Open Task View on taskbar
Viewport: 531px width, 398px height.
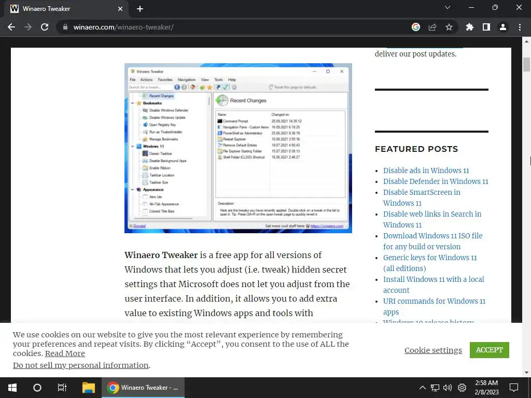pyautogui.click(x=62, y=388)
